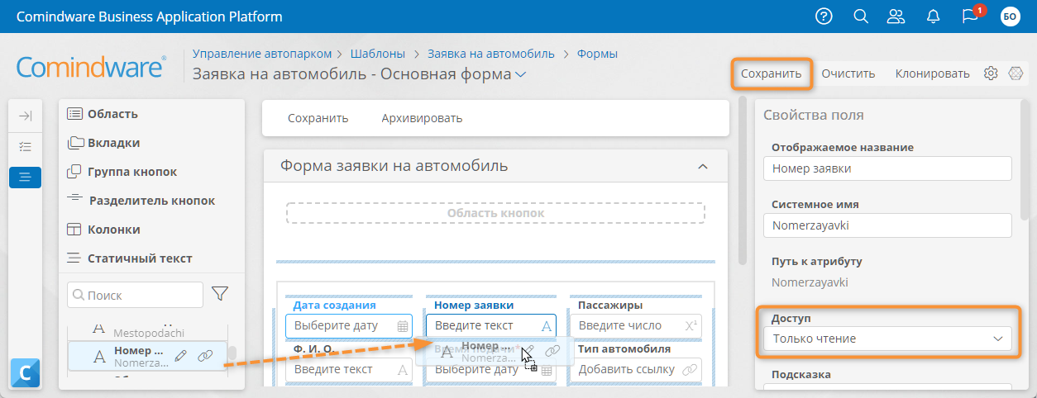
Task: Select the Группа кнопок element
Action: 122,172
